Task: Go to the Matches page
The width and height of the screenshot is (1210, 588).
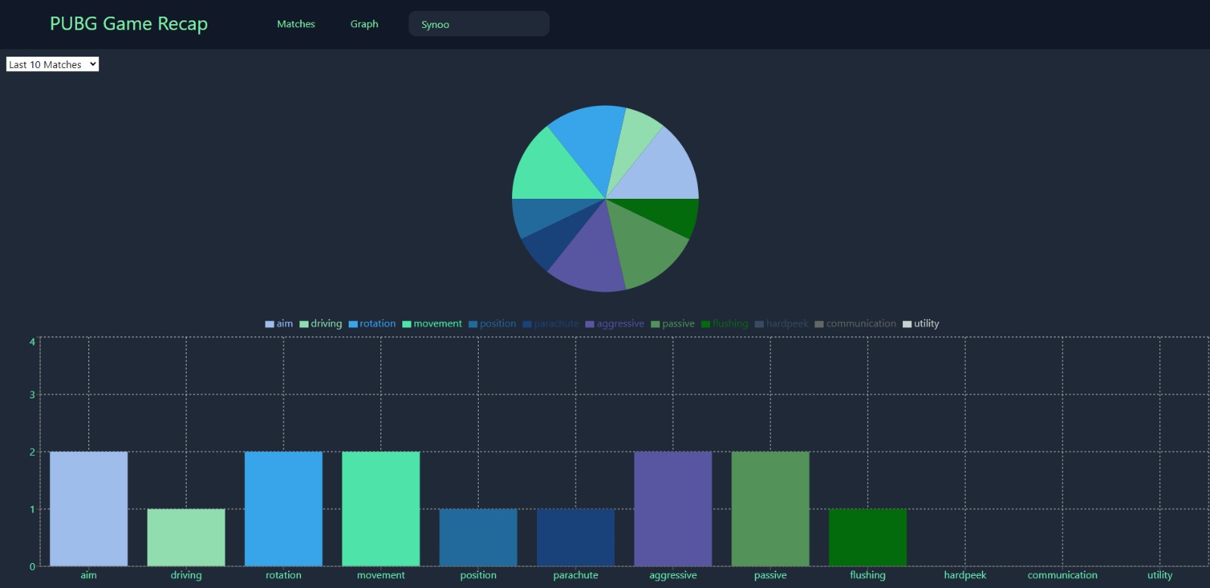Action: [296, 24]
